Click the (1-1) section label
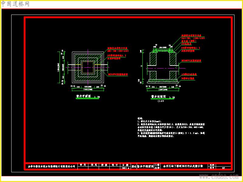This screenshot has width=243, height=182. pos(161,101)
